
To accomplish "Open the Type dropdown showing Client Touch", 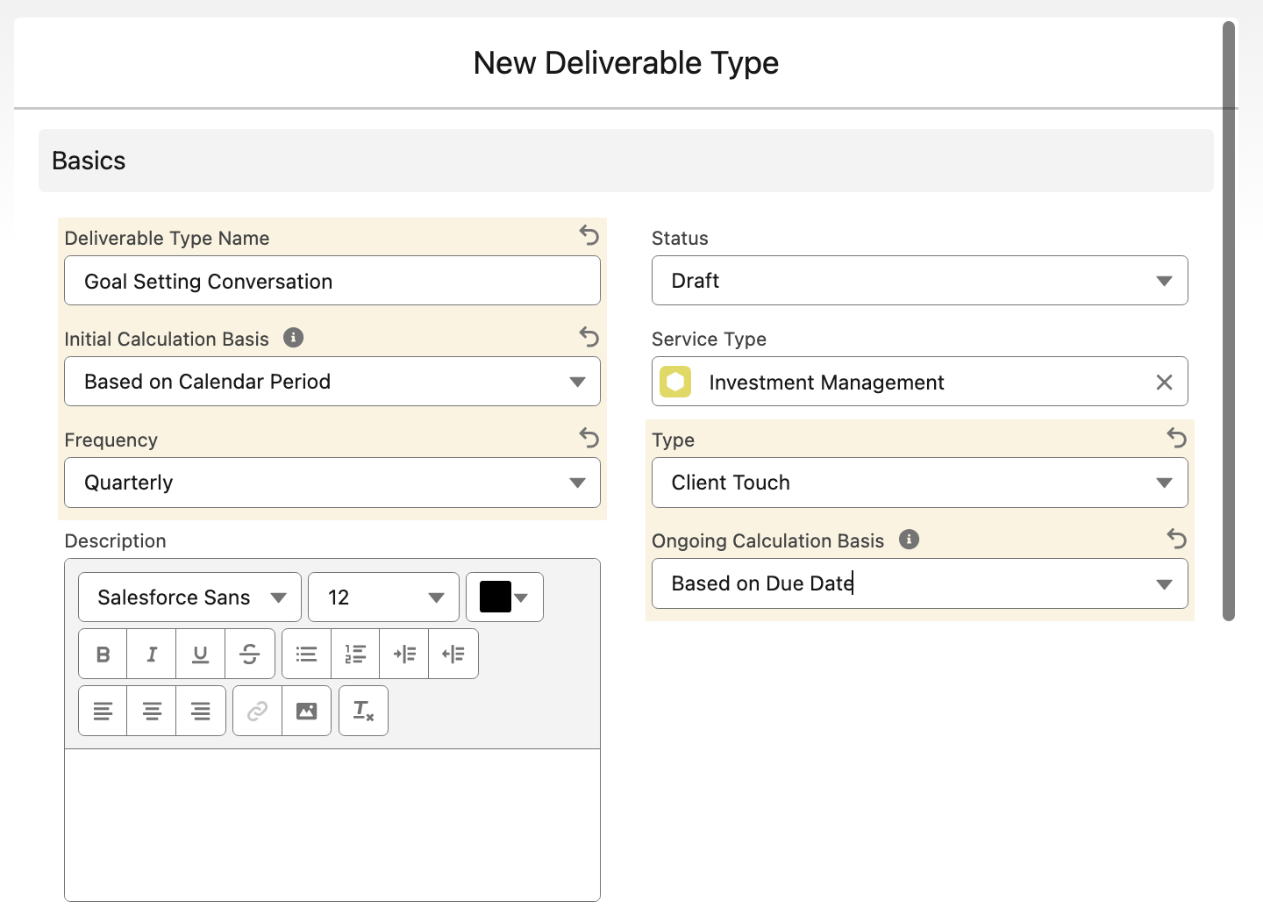I will (919, 483).
